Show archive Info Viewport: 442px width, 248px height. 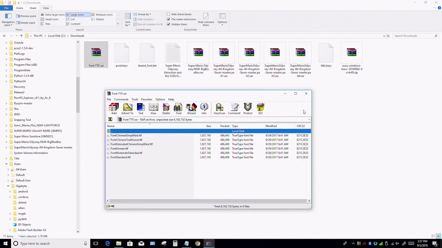click(x=204, y=109)
